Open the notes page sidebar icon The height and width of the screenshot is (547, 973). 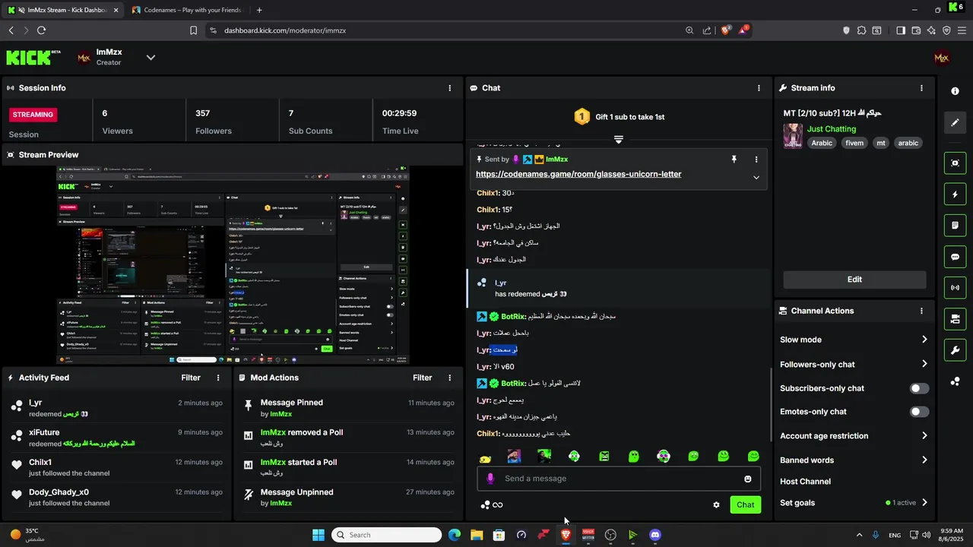click(955, 226)
